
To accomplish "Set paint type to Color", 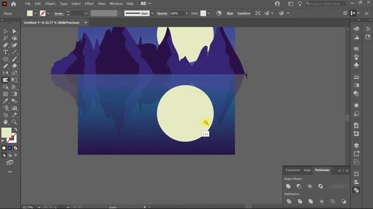I will 4,148.
